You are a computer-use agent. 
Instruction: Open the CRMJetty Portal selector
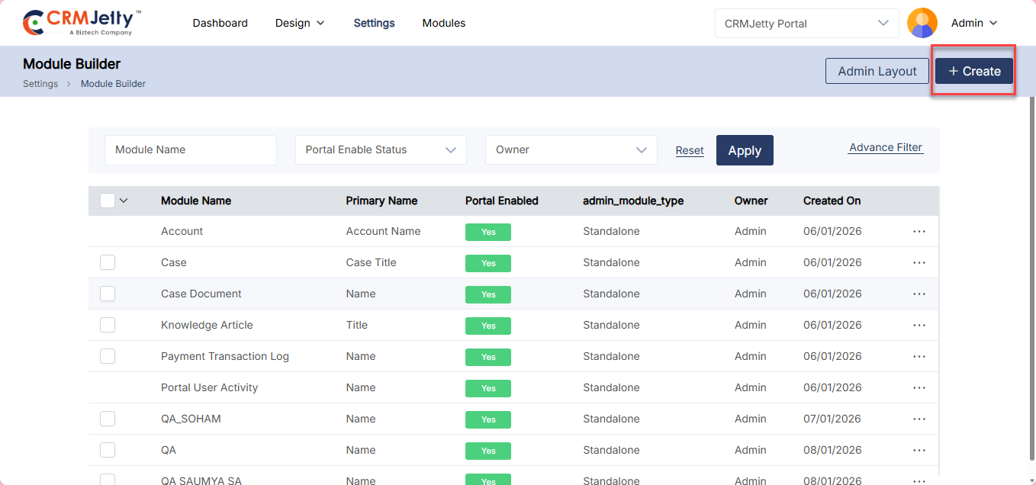click(x=806, y=23)
